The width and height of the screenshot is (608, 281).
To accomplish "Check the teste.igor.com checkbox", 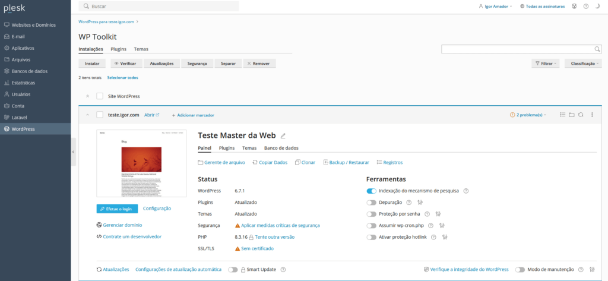I will pos(100,115).
